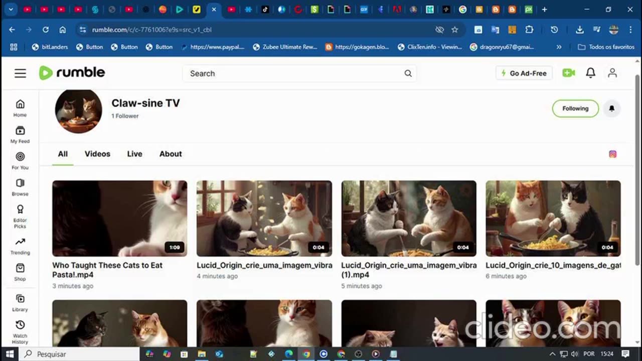This screenshot has width=642, height=361.
Task: Open browser downloads icon
Action: coord(579,30)
